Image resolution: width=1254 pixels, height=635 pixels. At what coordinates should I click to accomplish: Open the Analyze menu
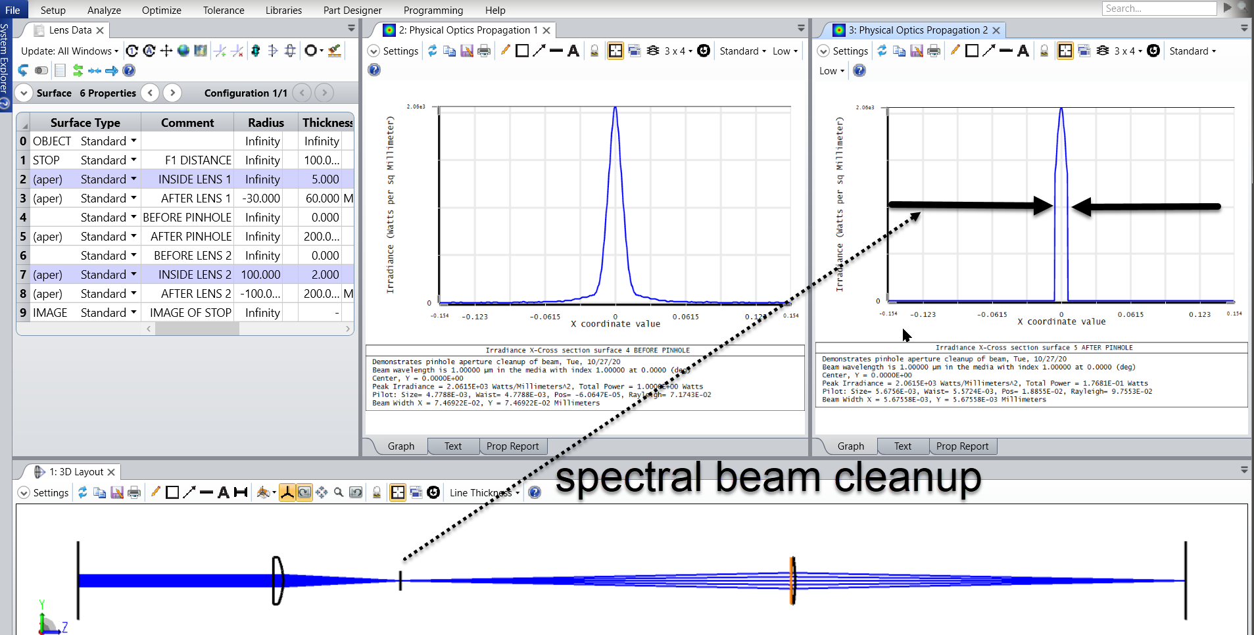(104, 10)
